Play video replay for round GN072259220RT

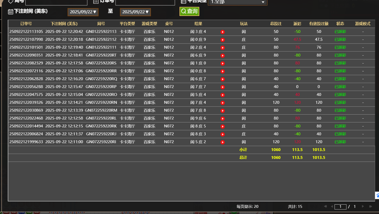point(222,56)
